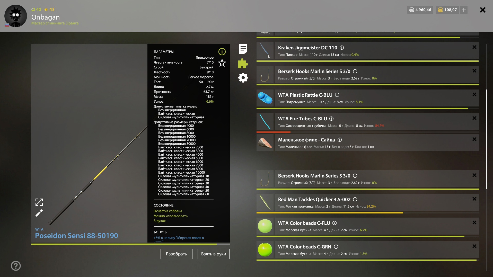Show info for WTA Color beads C-GRN
This screenshot has width=493, height=277.
336,247
